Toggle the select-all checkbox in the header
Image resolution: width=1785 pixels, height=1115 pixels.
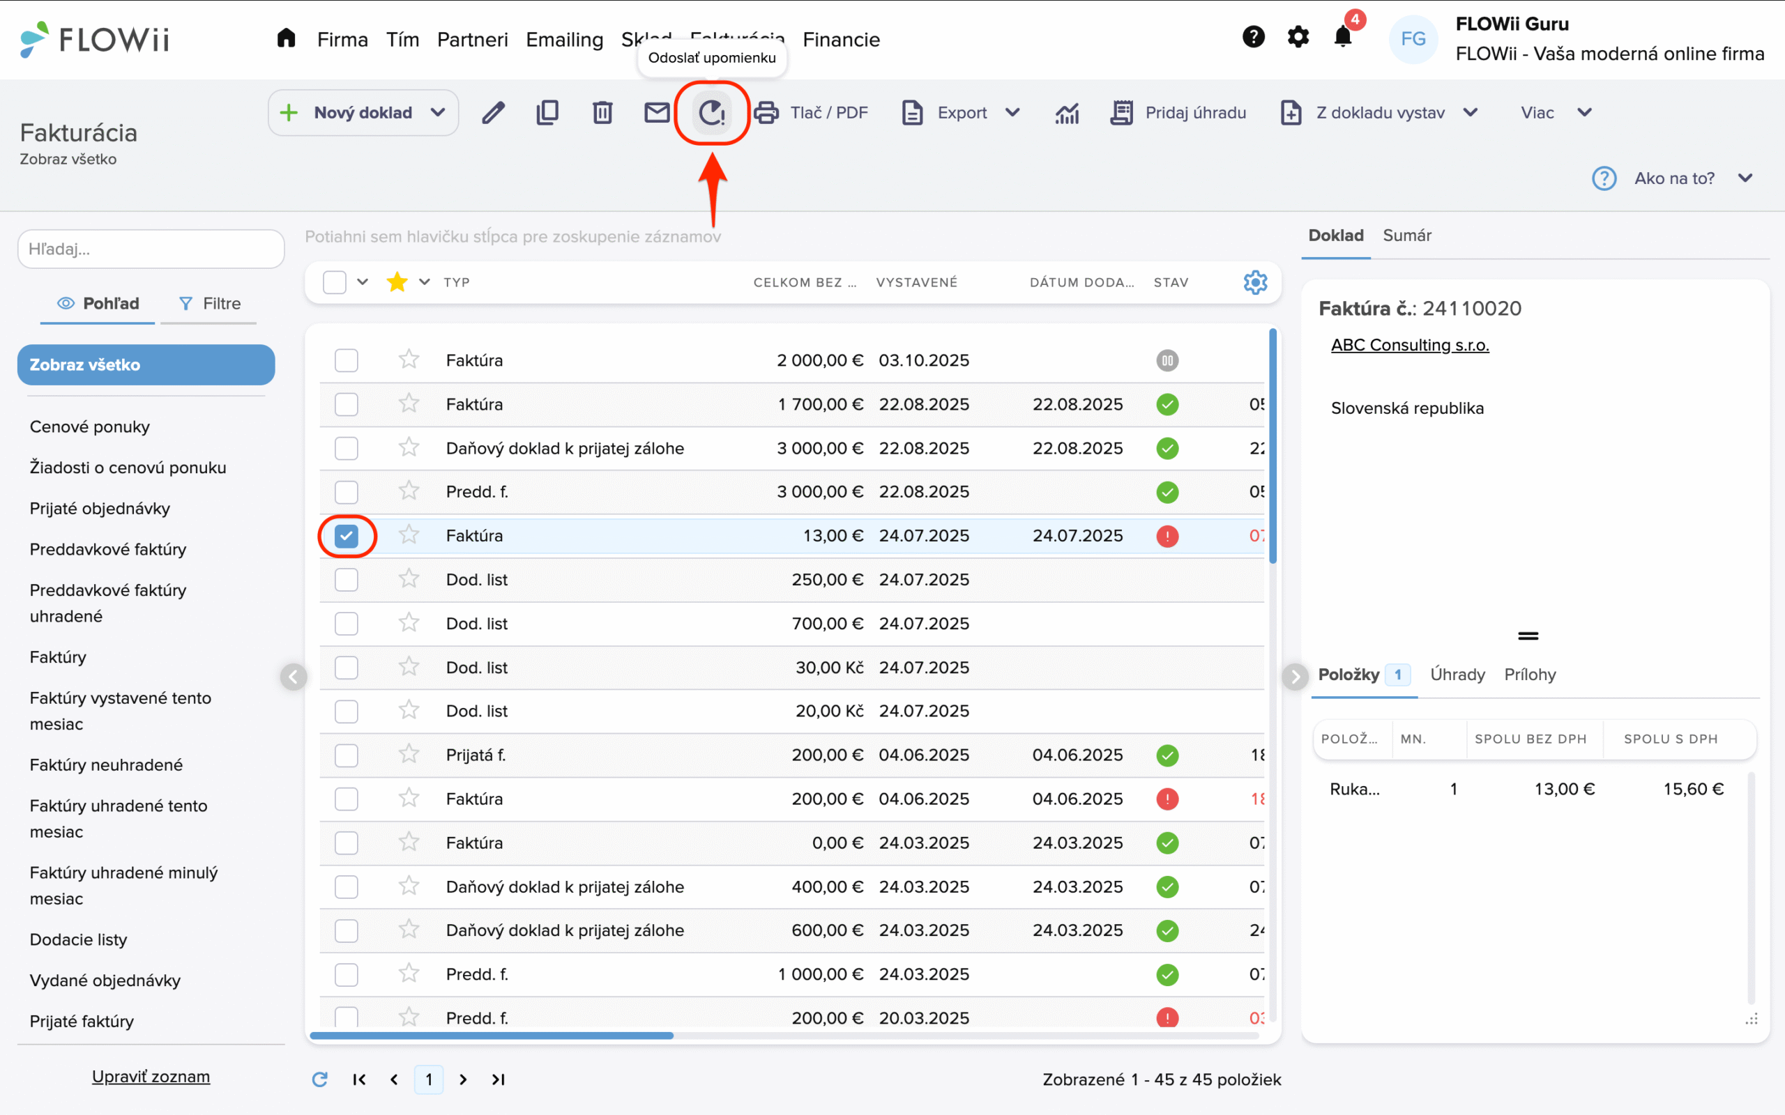point(334,282)
